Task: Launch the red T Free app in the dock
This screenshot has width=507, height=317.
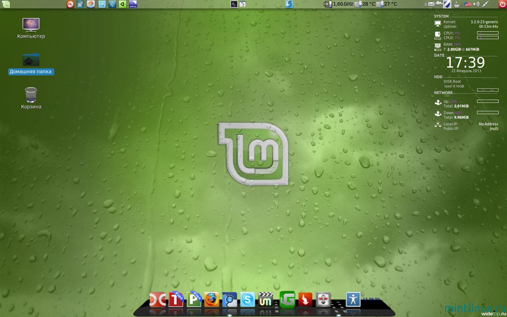Action: point(176,299)
